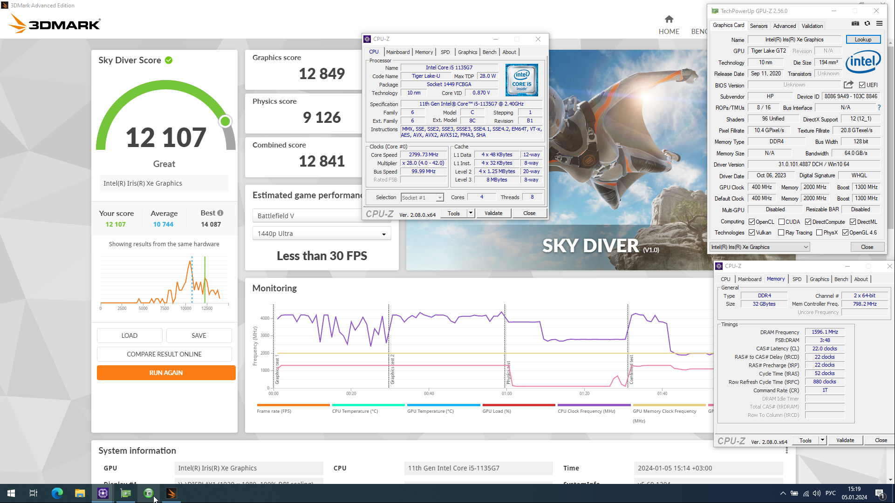The width and height of the screenshot is (895, 503).
Task: Toggle the OpenCL checkbox
Action: click(752, 222)
